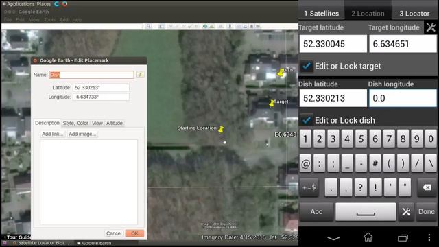This screenshot has width=439, height=247.
Task: Tap the backslash key on the keyboard
Action: point(431,163)
